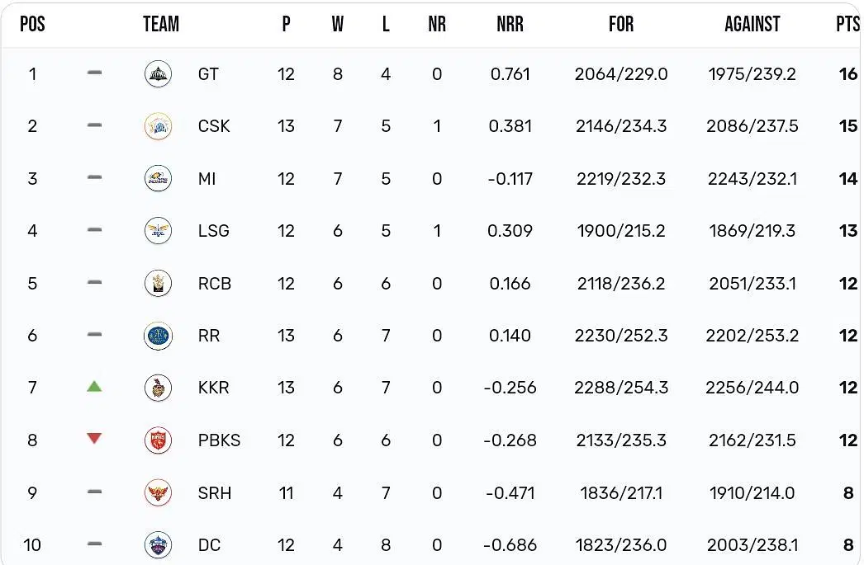
Task: Sort by the NRR column header
Action: [x=510, y=24]
